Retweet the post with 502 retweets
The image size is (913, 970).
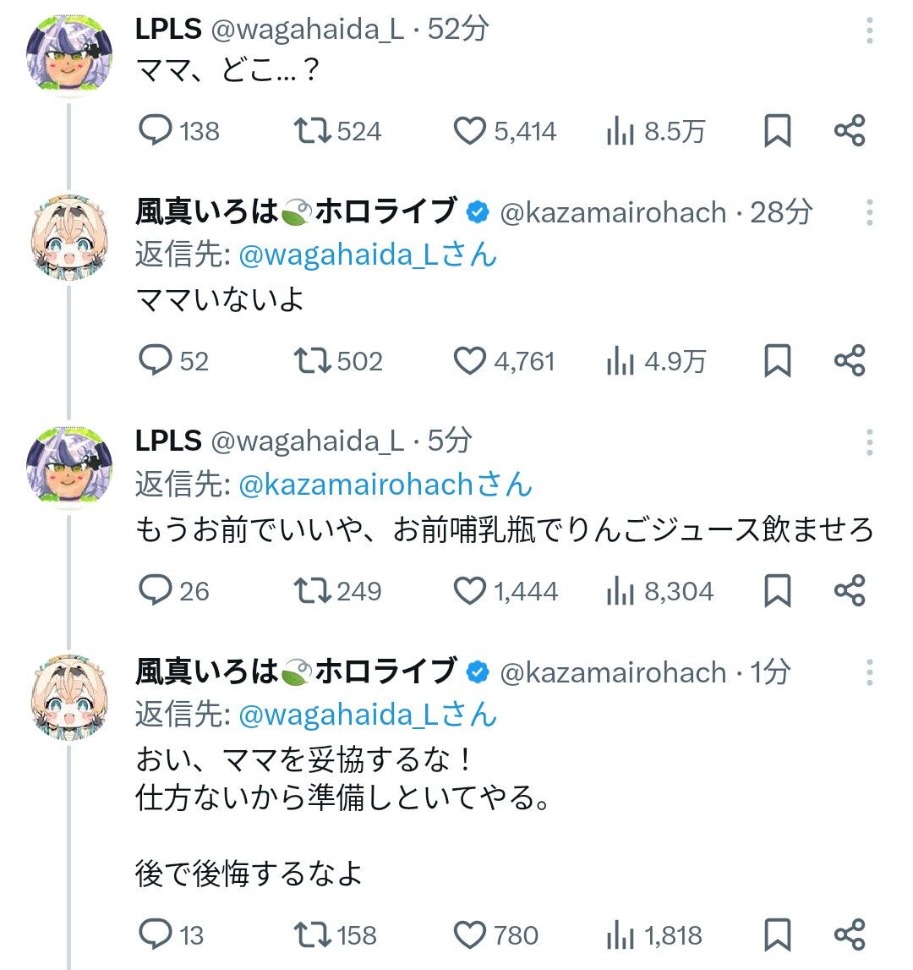(311, 361)
